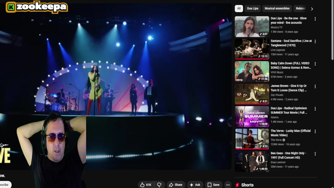The image size is (334, 188).
Task: Open The Verve Lucky Man thumbnail
Action: [252, 139]
